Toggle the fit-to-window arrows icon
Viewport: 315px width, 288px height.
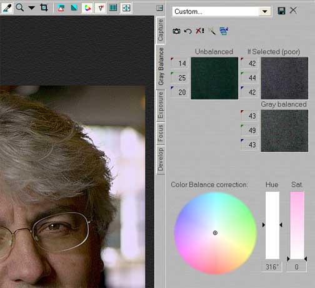coord(126,8)
